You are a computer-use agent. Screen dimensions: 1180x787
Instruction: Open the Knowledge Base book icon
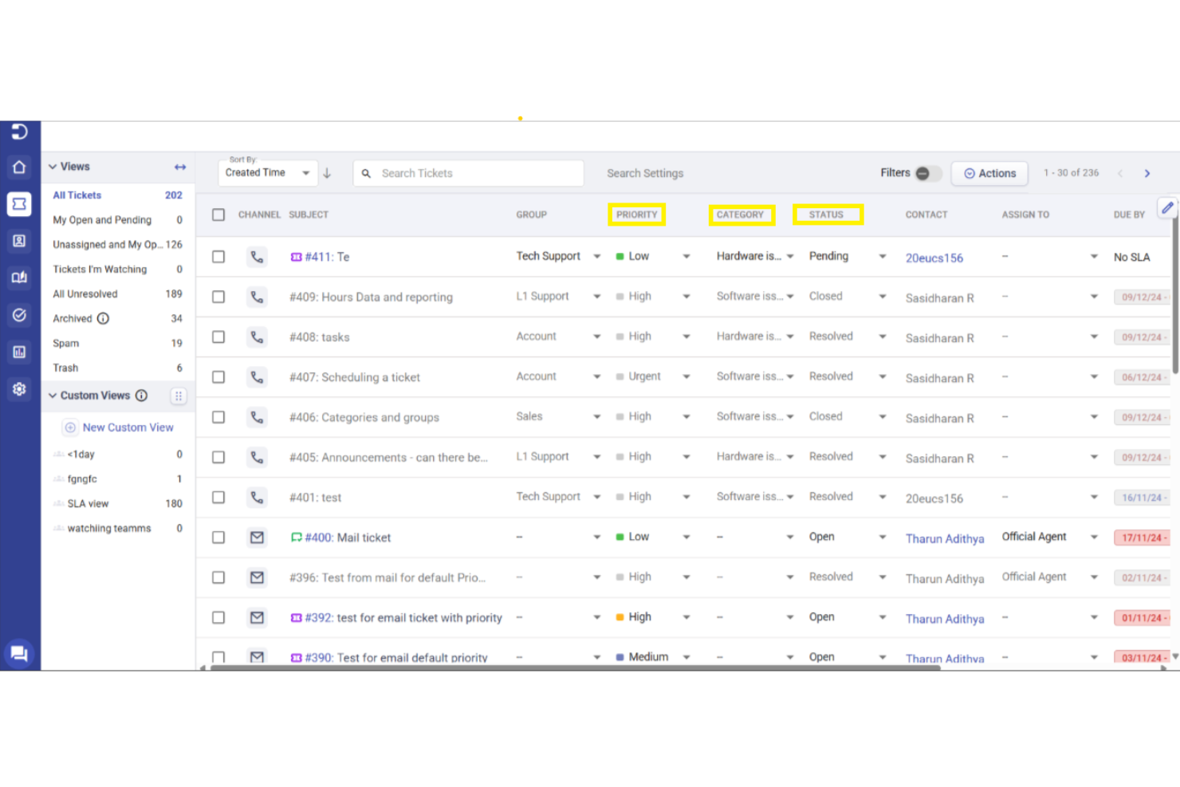[x=19, y=277]
